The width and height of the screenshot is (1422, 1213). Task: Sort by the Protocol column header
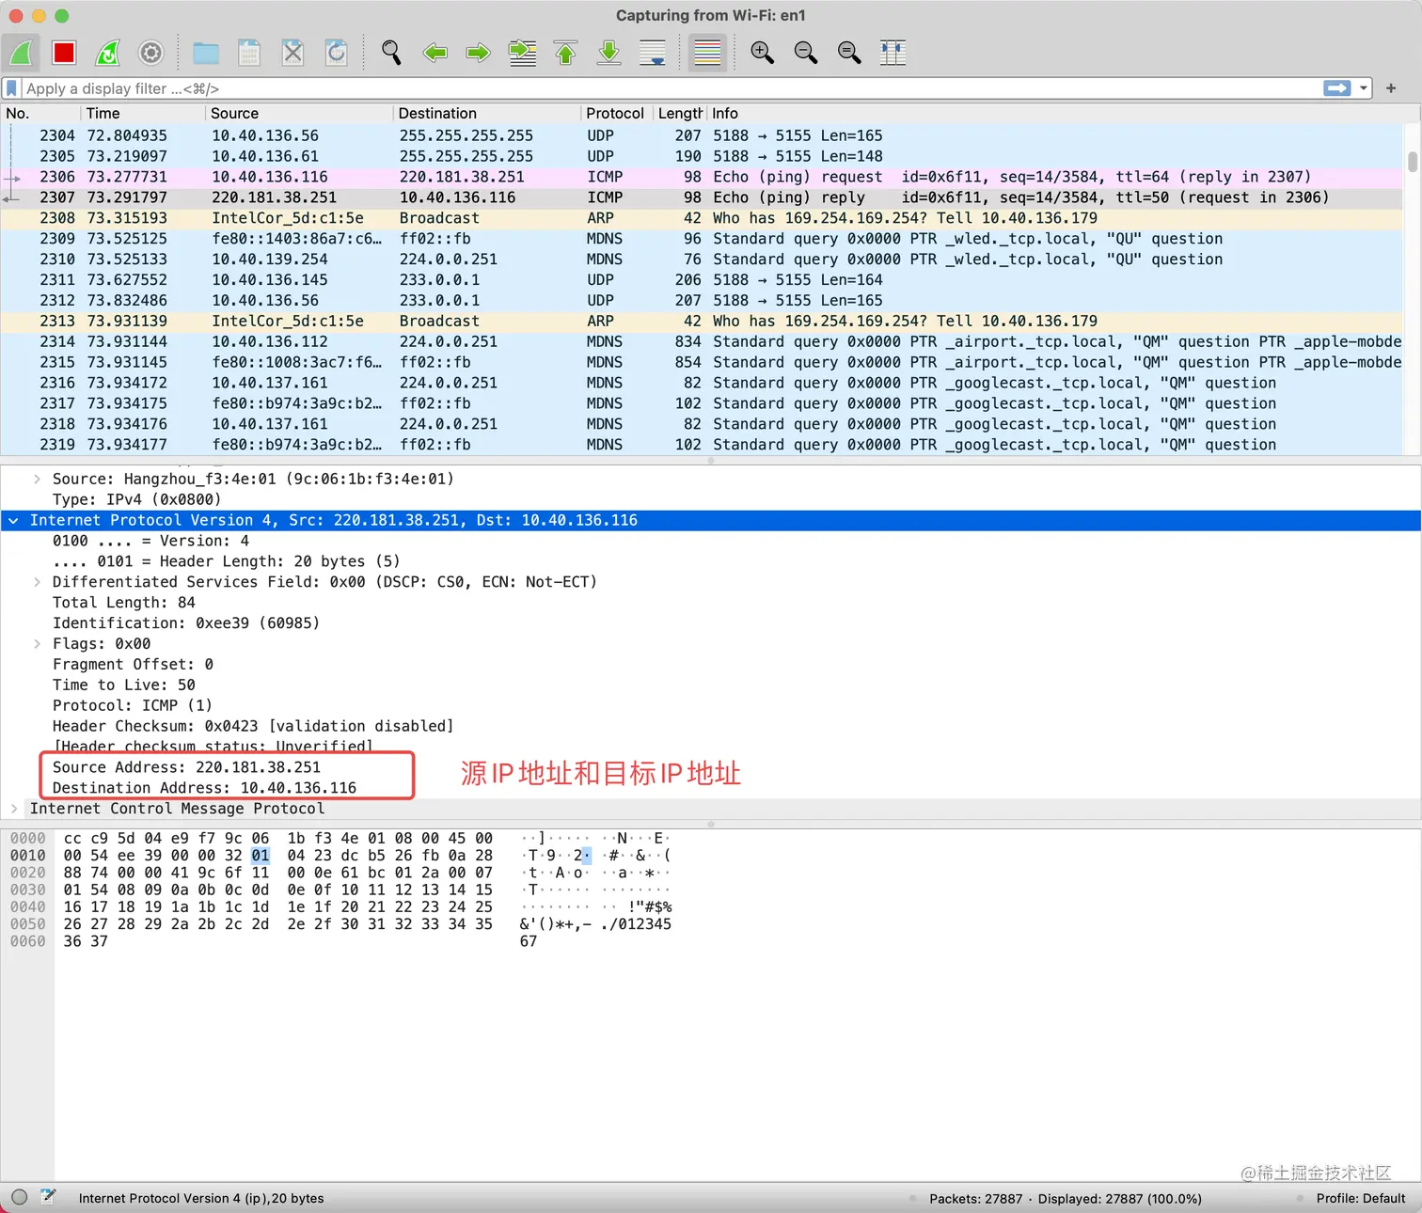(616, 113)
